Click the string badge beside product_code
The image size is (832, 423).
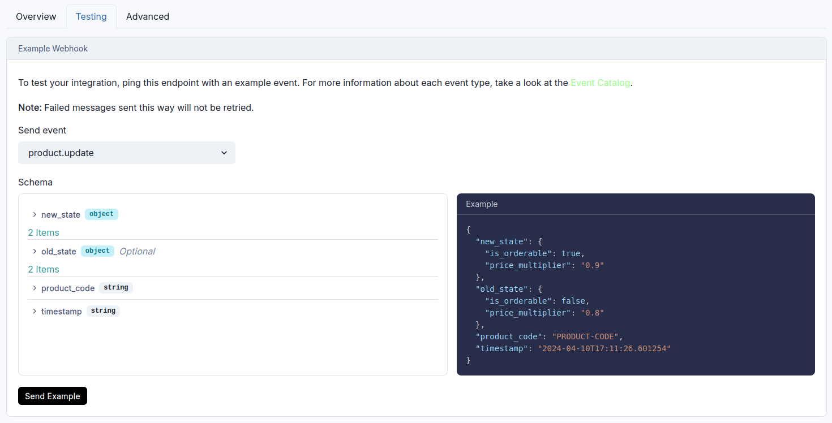116,288
